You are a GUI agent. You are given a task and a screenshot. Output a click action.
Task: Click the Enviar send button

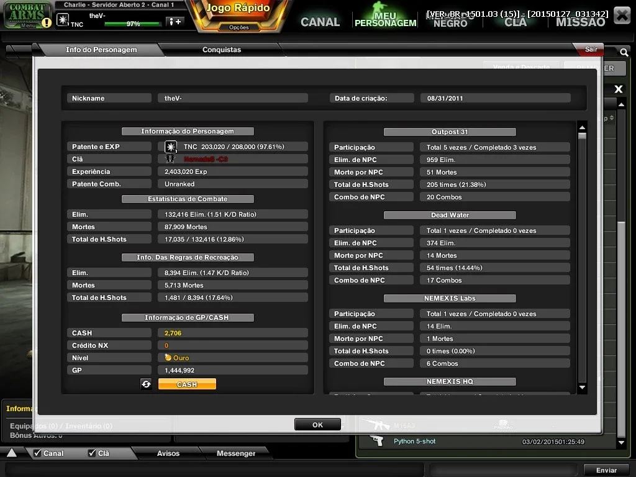(x=606, y=470)
